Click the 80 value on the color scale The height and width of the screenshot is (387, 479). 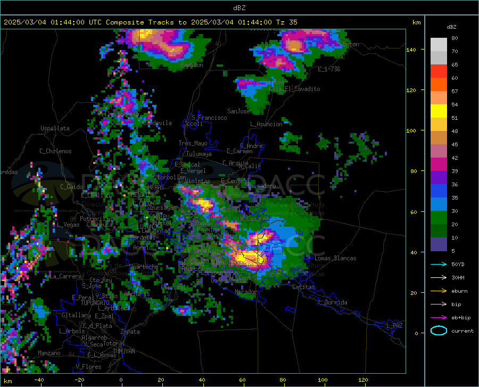455,38
